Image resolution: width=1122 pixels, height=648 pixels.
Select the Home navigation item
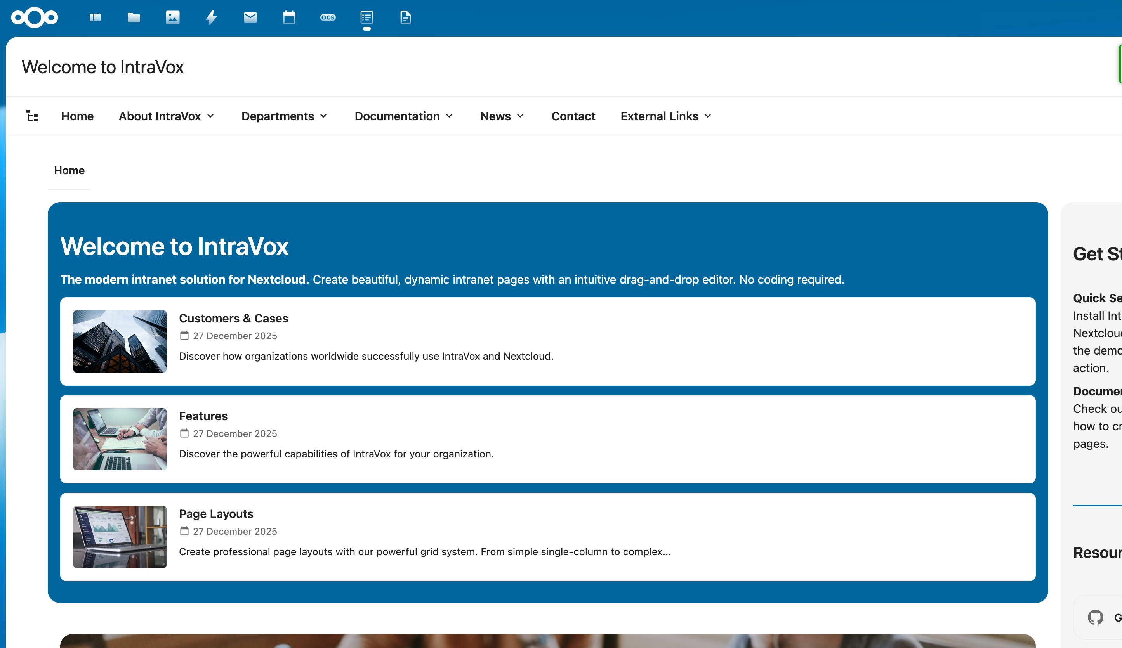[x=77, y=116]
